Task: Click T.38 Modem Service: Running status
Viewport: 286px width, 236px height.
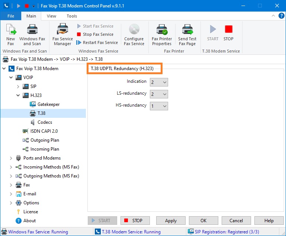Action: 131,232
